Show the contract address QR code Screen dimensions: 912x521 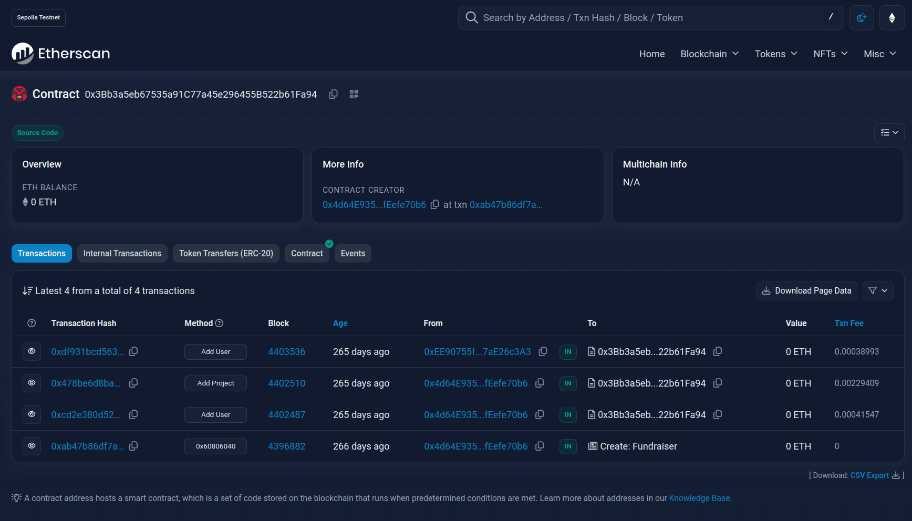[x=354, y=94]
